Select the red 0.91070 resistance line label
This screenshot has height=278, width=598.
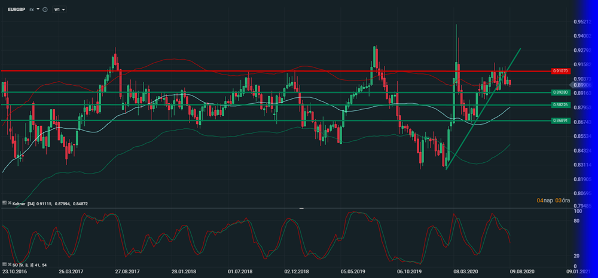coord(560,71)
